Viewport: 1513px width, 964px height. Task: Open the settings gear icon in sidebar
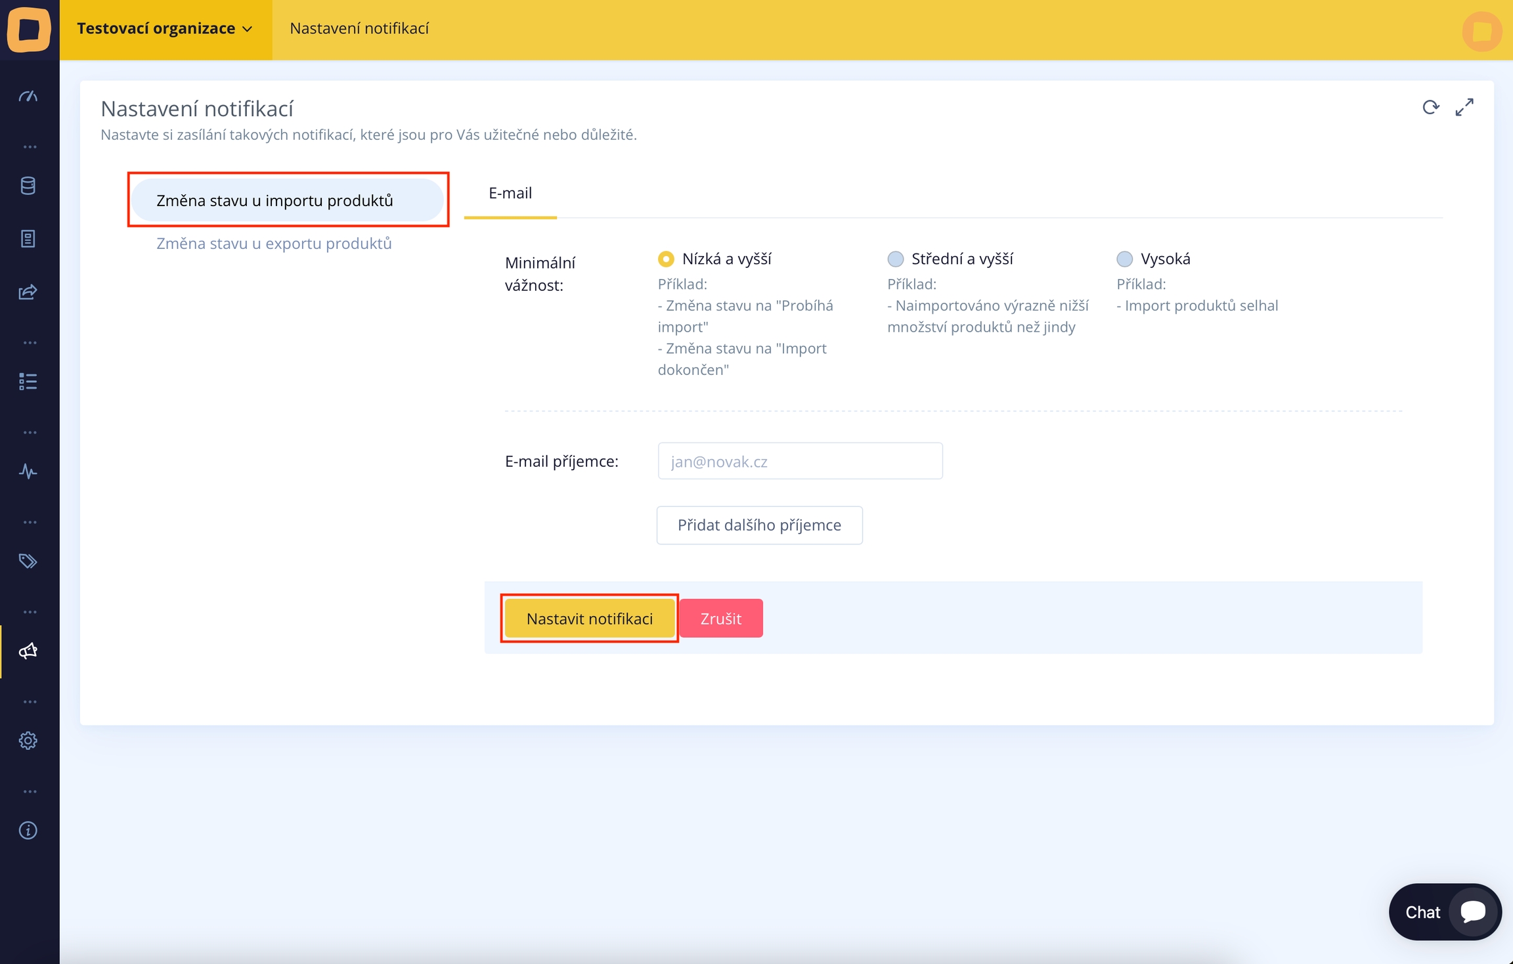tap(28, 741)
